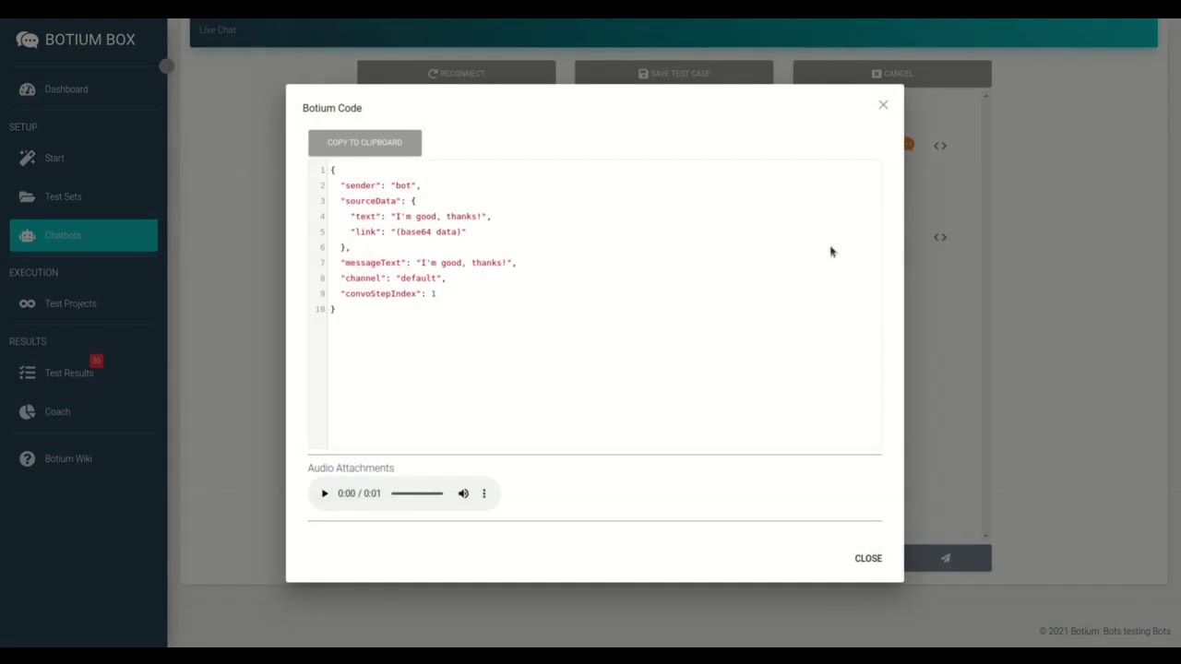Open the Dashboard sidebar item
Screen dimensions: 1181x664
click(83, 89)
